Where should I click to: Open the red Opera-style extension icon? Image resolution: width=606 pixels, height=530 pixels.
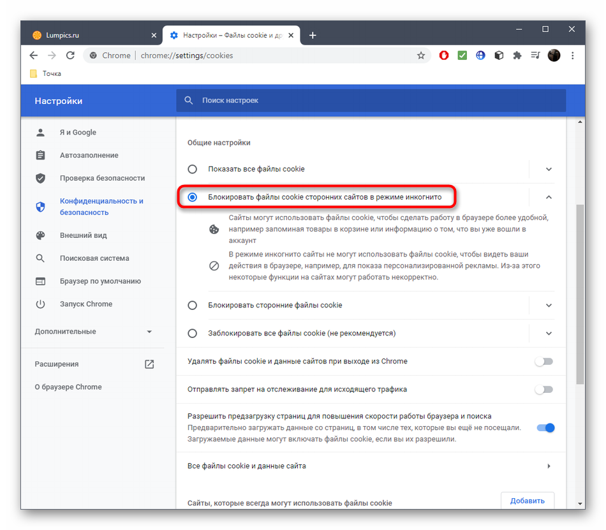[444, 55]
